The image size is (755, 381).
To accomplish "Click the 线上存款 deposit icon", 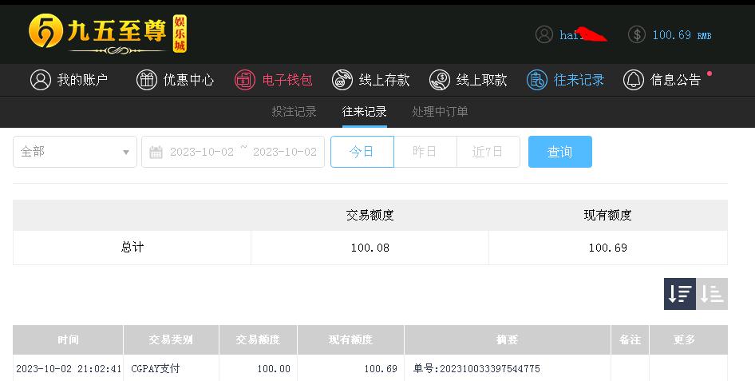I will click(342, 80).
